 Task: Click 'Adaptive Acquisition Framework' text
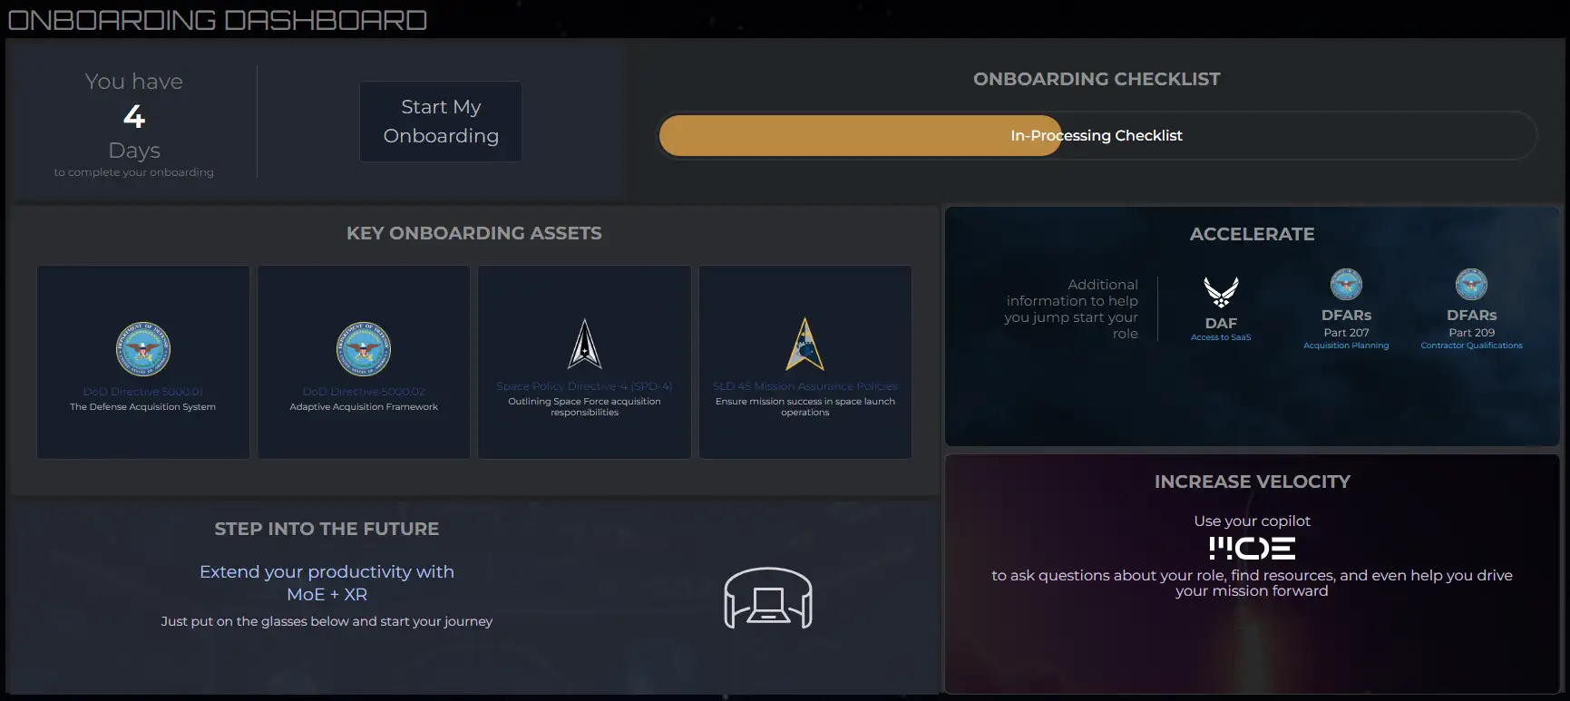364,407
